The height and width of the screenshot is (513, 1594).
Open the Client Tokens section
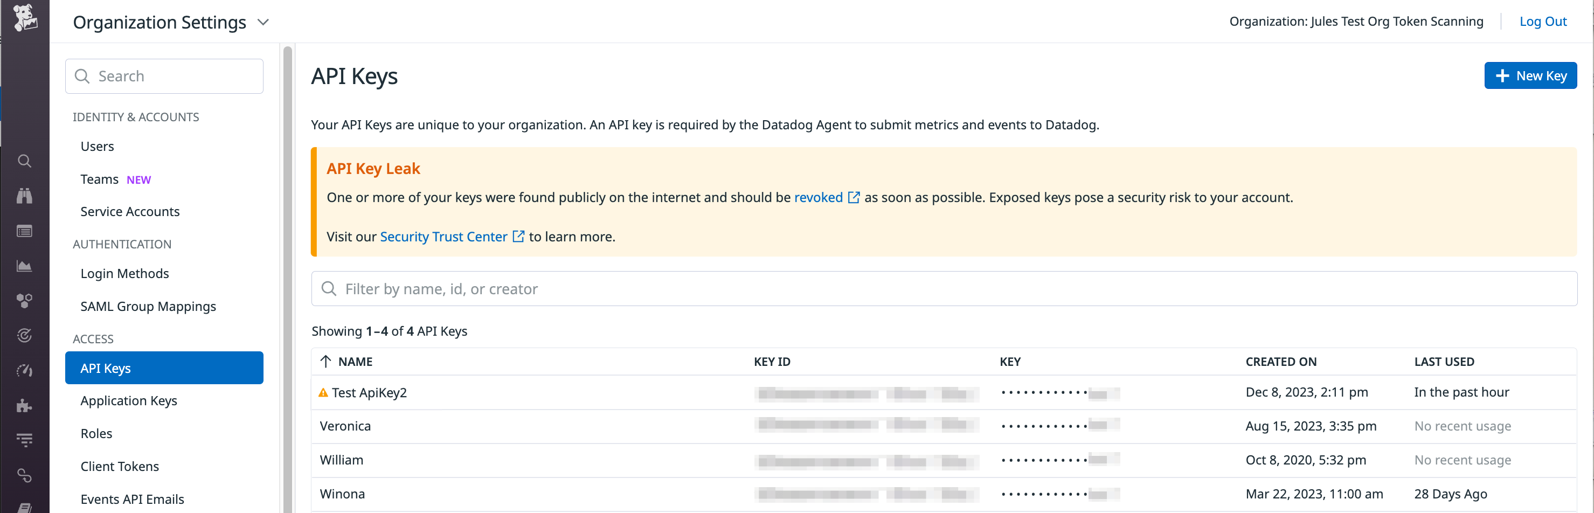tap(120, 466)
